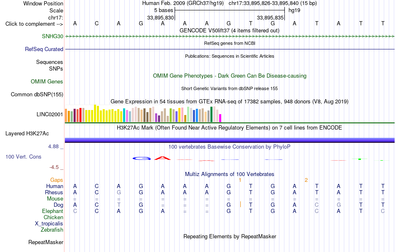Click the LINC02001 expression label

pos(49,115)
